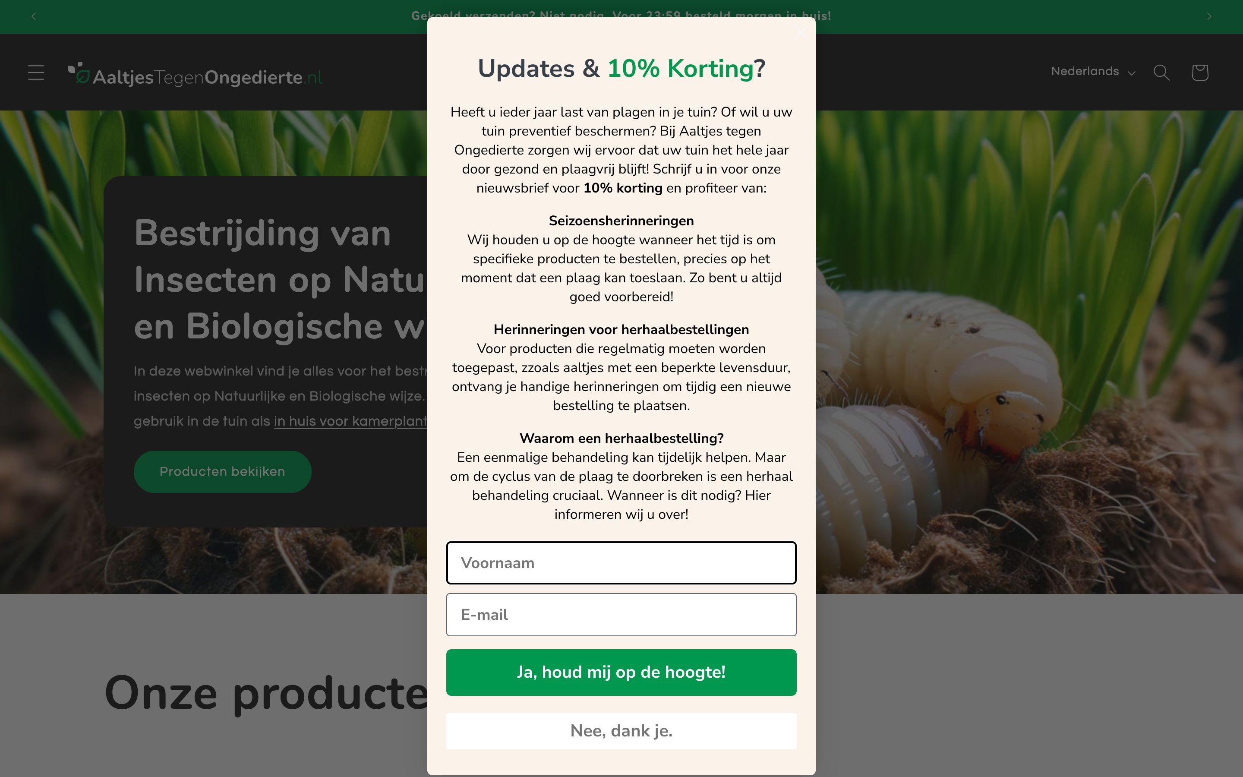The width and height of the screenshot is (1243, 777).
Task: Click into the E-mail input field
Action: click(621, 615)
